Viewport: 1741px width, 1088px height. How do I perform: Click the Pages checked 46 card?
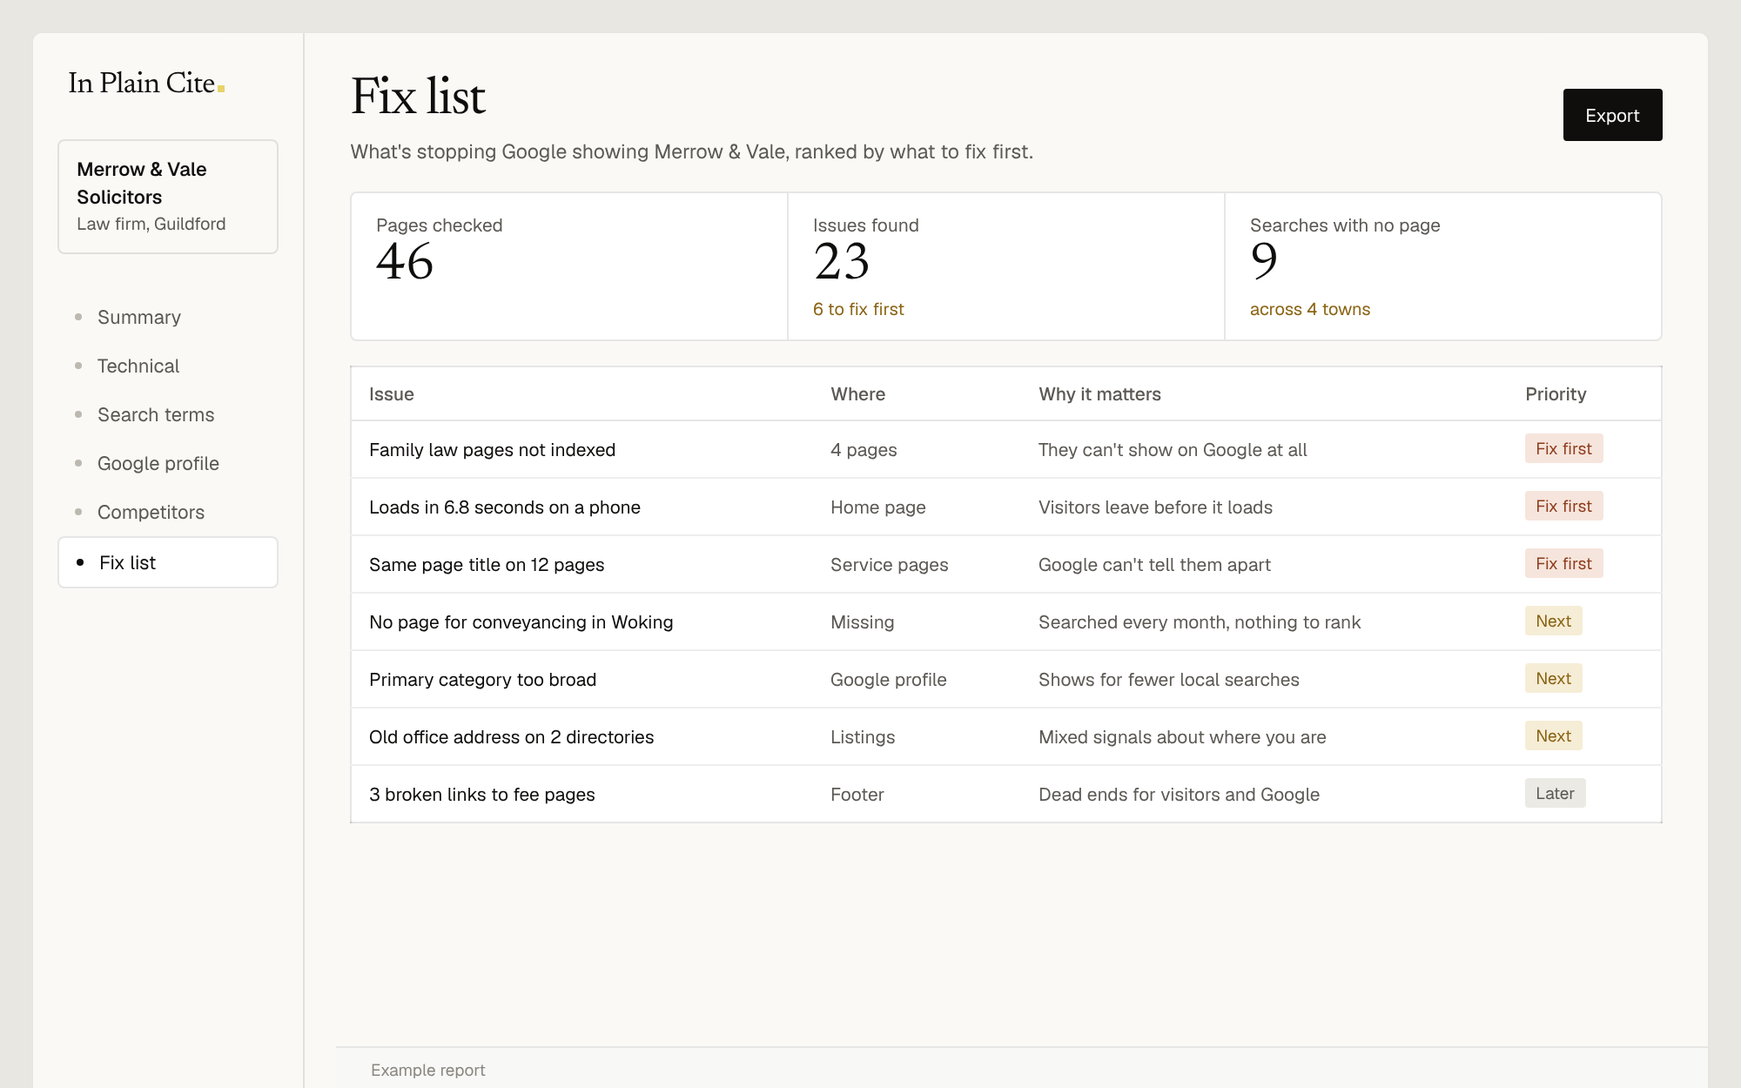pyautogui.click(x=569, y=266)
